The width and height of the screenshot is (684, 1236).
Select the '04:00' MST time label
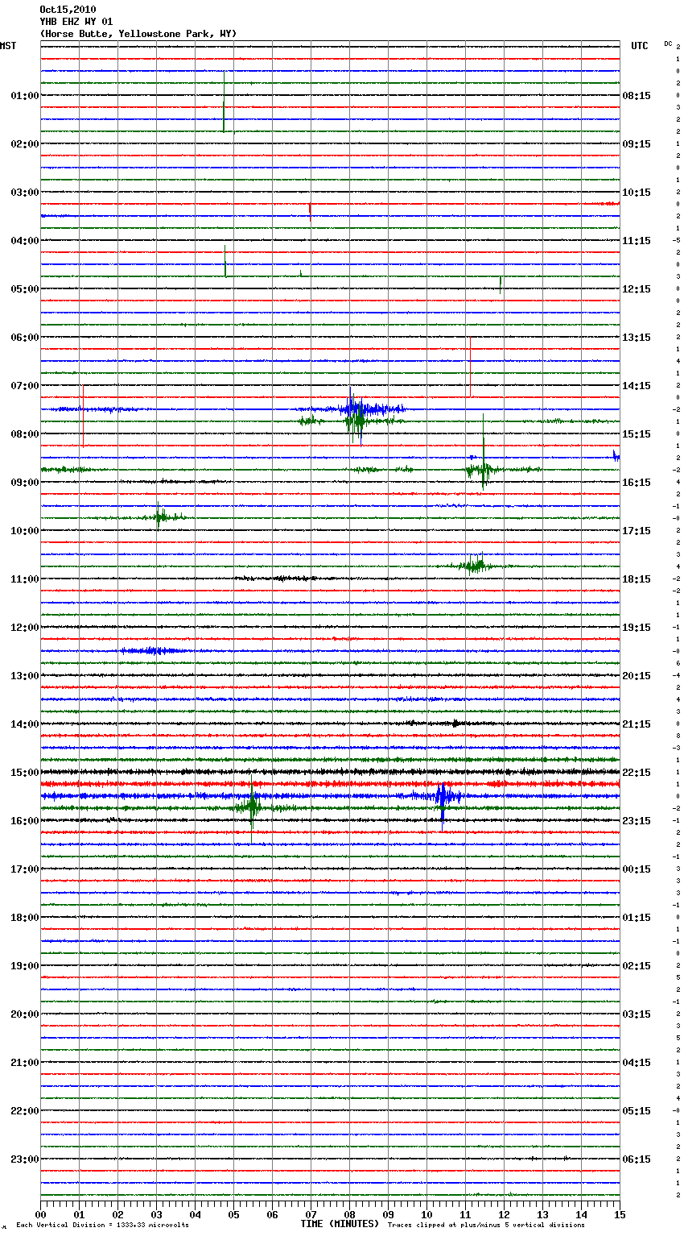25,241
